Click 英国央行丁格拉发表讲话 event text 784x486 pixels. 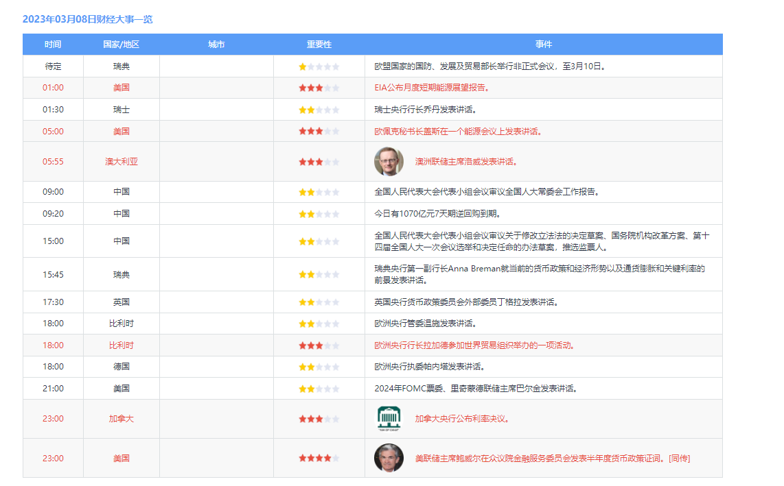coord(467,302)
